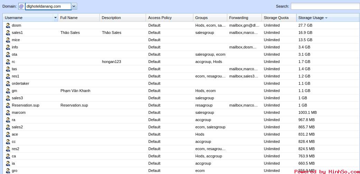Click the Default access policy for gm
The height and width of the screenshot is (174, 360).
pyautogui.click(x=154, y=91)
